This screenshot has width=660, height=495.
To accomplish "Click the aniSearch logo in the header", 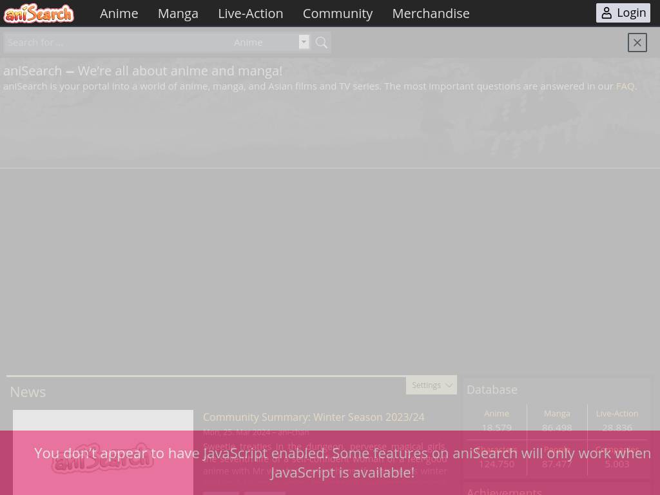I will coord(39,13).
